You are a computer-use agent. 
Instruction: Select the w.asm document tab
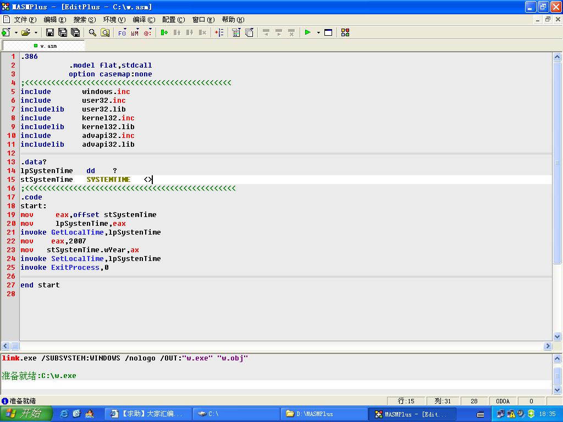[44, 46]
